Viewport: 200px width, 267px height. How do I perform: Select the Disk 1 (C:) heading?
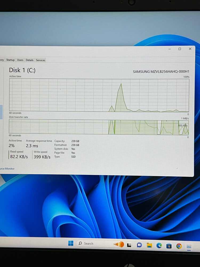coord(22,70)
